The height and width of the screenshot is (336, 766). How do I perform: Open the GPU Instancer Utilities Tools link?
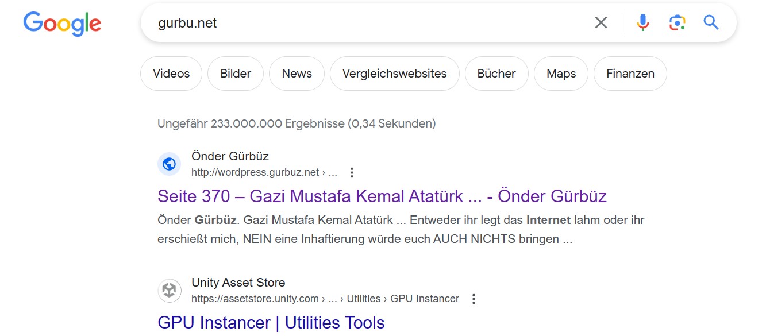271,323
